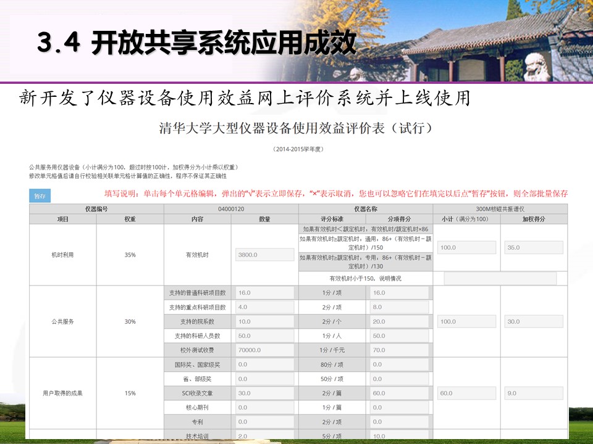Screen dimensions: 593x444
Task: Edit the 有效机时 quantity field showing 3800.0
Action: point(265,255)
